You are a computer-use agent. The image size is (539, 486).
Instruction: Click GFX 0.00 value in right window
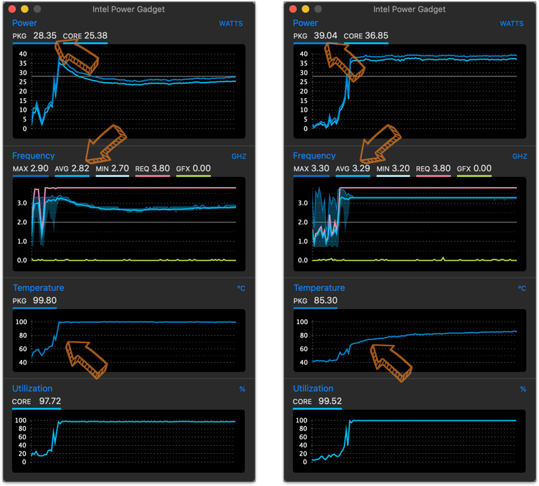482,169
